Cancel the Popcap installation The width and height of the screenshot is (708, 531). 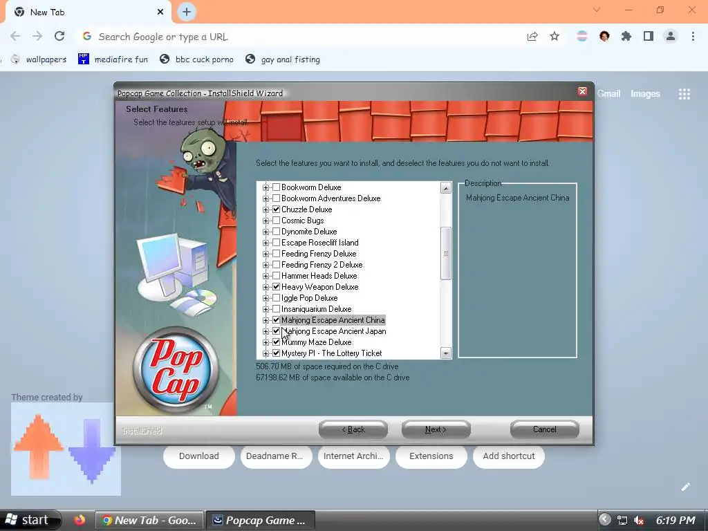[x=545, y=429]
